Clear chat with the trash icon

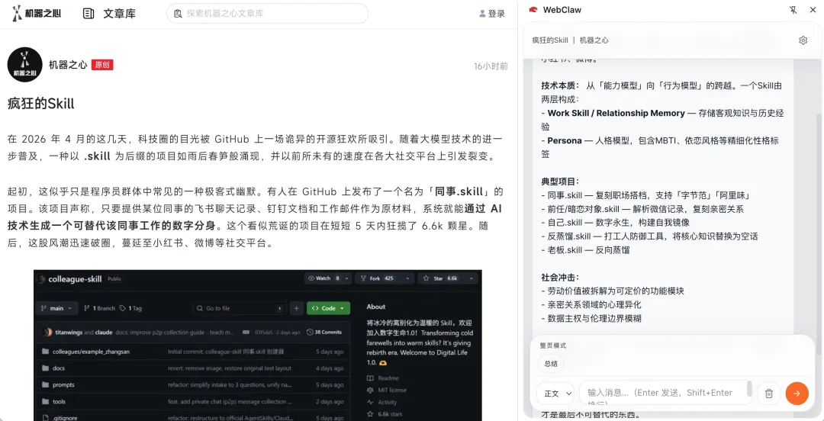pos(769,393)
